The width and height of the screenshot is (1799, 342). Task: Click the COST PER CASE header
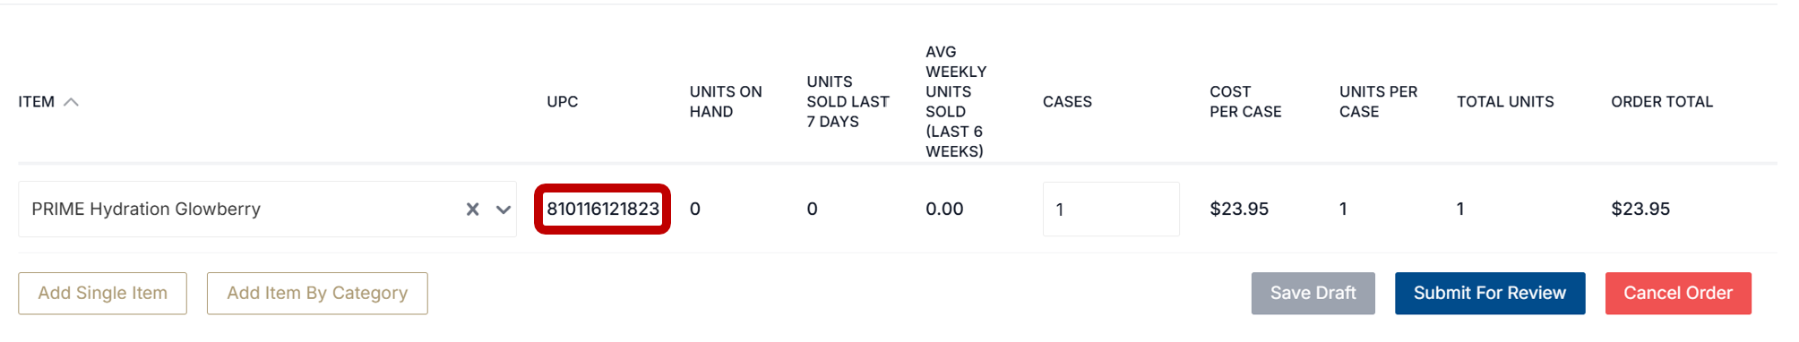(x=1245, y=102)
